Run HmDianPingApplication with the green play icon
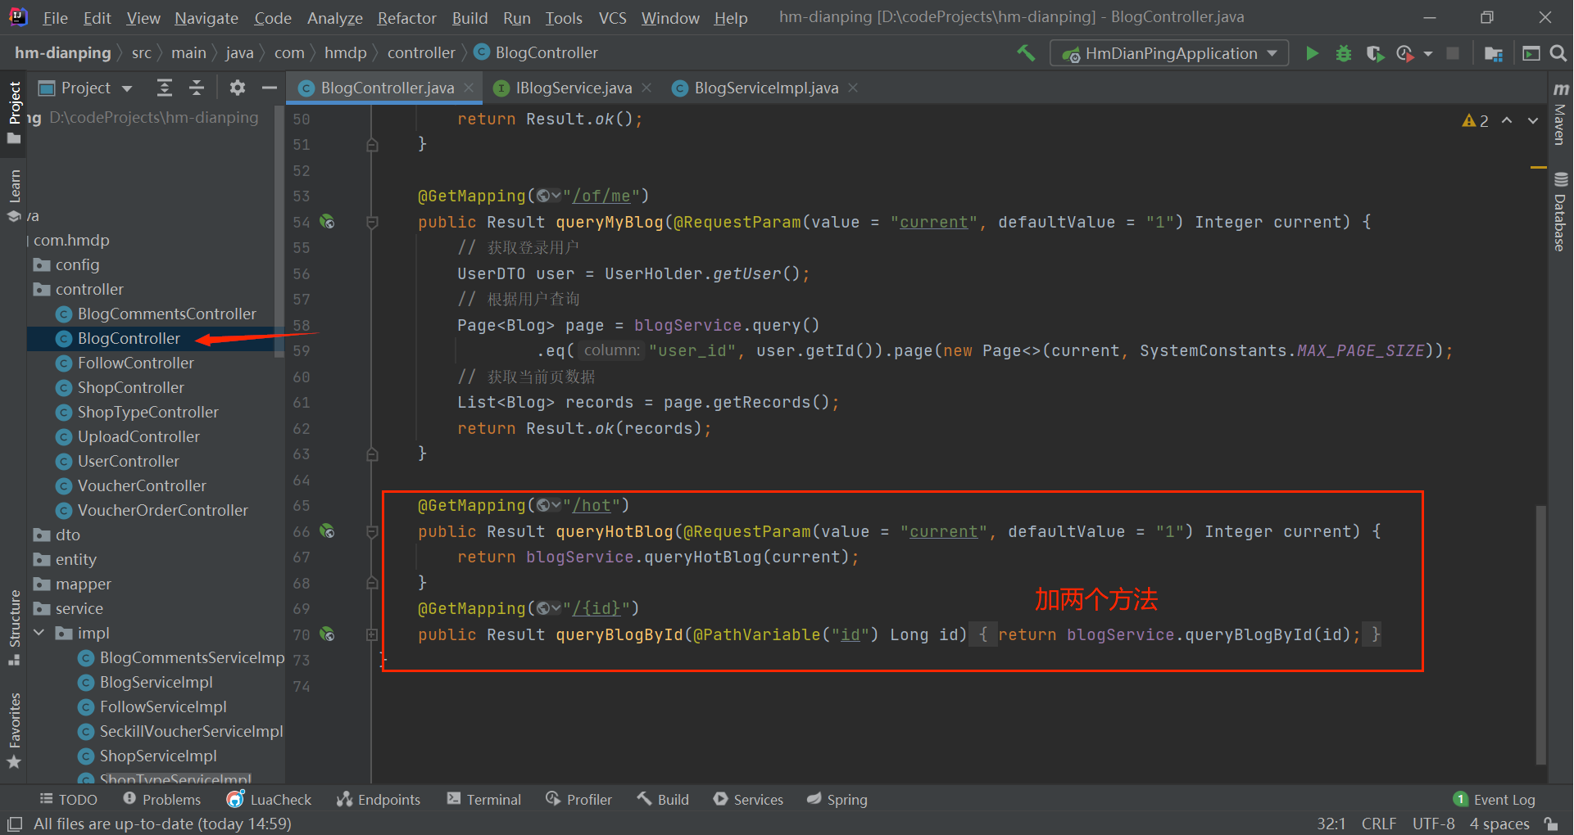Image resolution: width=1574 pixels, height=835 pixels. click(x=1312, y=53)
